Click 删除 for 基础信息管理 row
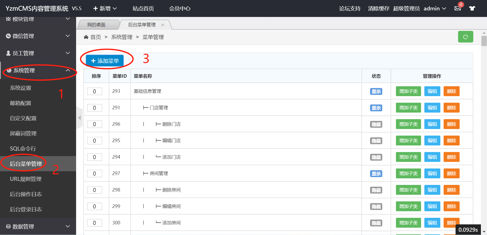The height and width of the screenshot is (235, 487). pyautogui.click(x=451, y=91)
